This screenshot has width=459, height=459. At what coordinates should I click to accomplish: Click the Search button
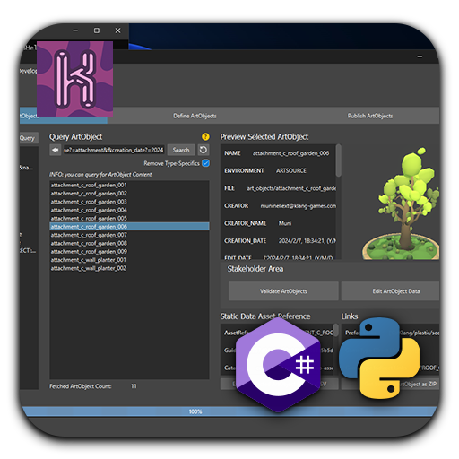tap(181, 150)
